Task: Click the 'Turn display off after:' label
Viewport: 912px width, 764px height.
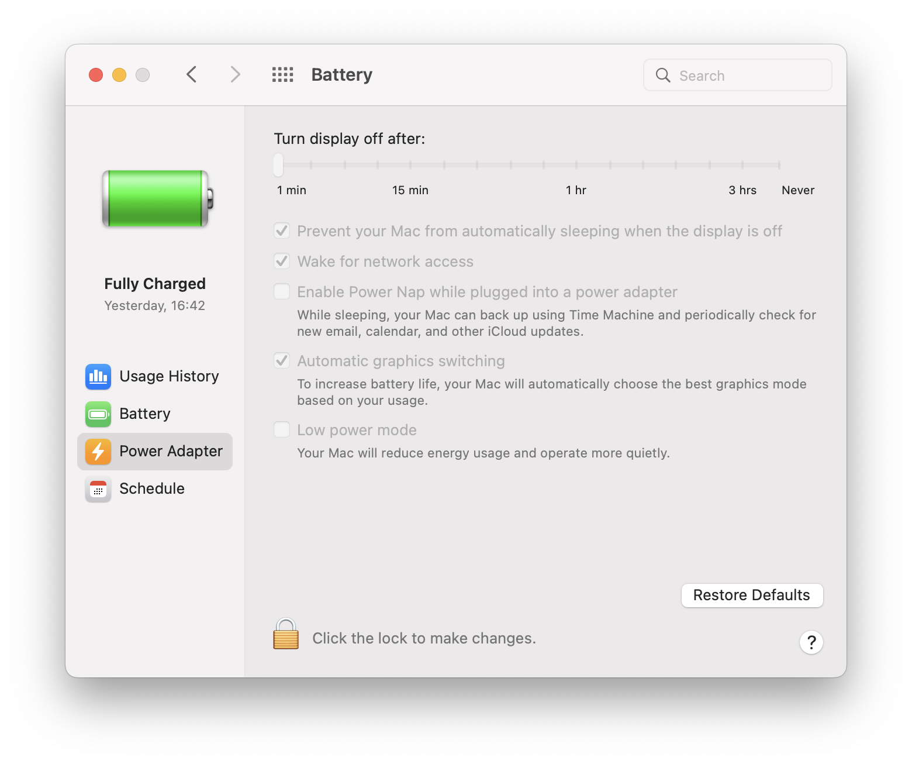Action: coord(350,139)
